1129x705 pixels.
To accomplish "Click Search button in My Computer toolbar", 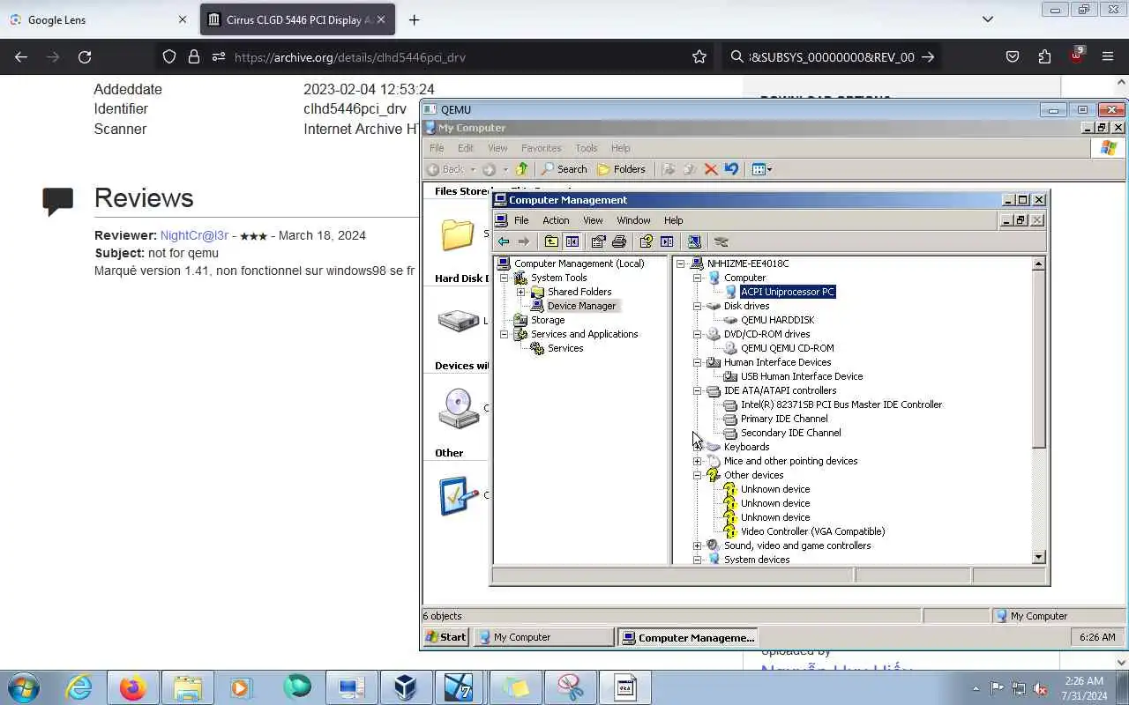I will [x=564, y=169].
